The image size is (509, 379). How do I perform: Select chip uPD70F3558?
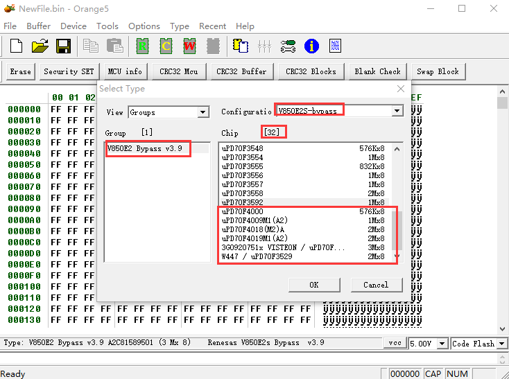click(304, 193)
